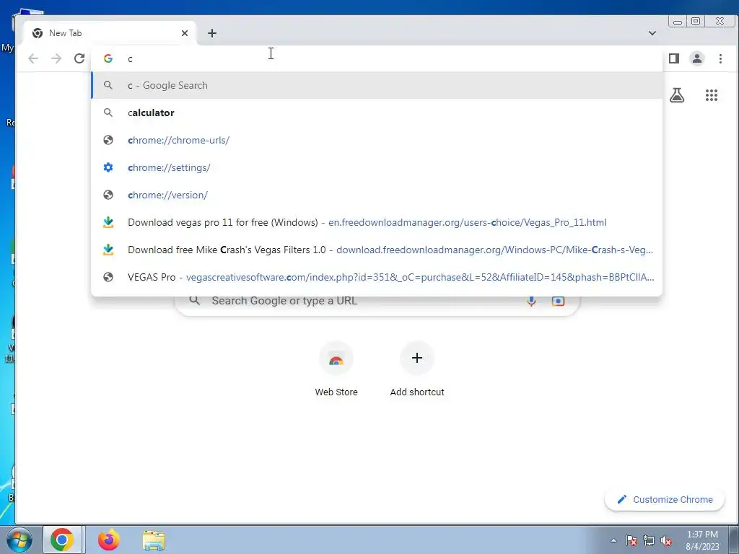Click the browser back arrow
The width and height of the screenshot is (739, 554).
click(x=33, y=58)
